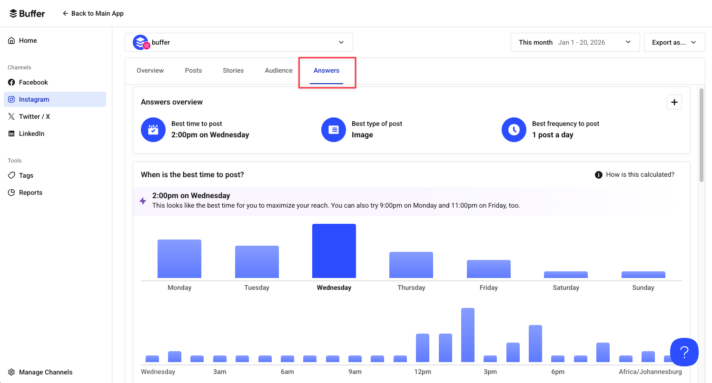Open the LinkedIn channel analytics
Viewport: 712px width, 383px height.
tap(32, 134)
